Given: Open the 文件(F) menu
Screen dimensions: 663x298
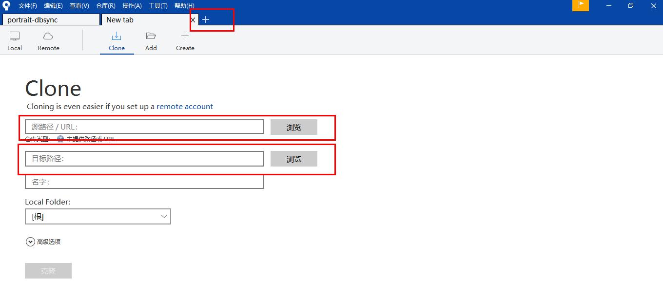Looking at the screenshot, I should pyautogui.click(x=28, y=6).
